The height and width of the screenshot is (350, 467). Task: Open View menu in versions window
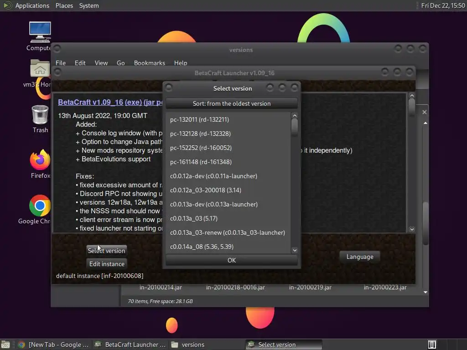pyautogui.click(x=101, y=63)
